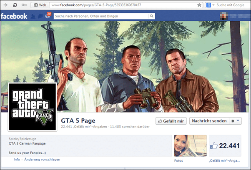Click the 22.441 Gefällt mir-Angaben text
The width and height of the screenshot is (251, 170).
click(x=84, y=127)
